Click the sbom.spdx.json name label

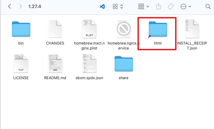click(89, 78)
